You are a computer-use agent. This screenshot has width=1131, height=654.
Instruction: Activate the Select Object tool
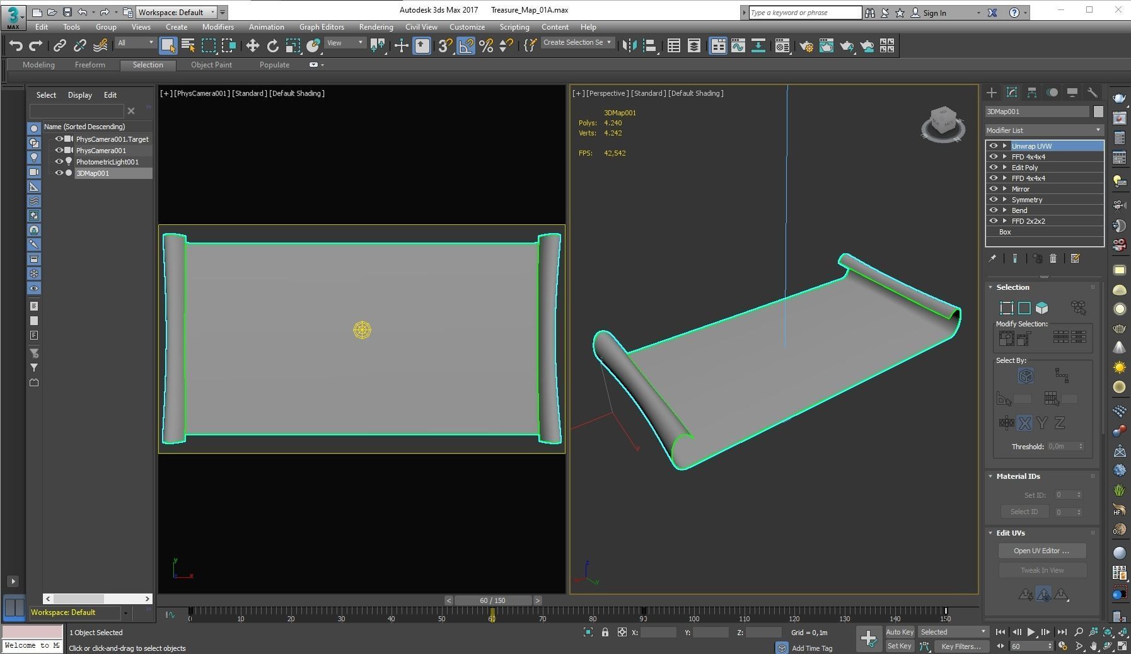[168, 45]
